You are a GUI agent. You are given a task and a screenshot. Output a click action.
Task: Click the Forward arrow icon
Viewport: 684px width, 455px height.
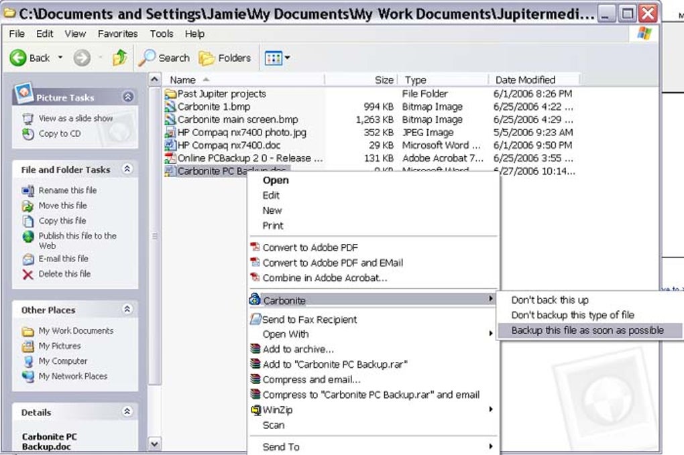[82, 58]
